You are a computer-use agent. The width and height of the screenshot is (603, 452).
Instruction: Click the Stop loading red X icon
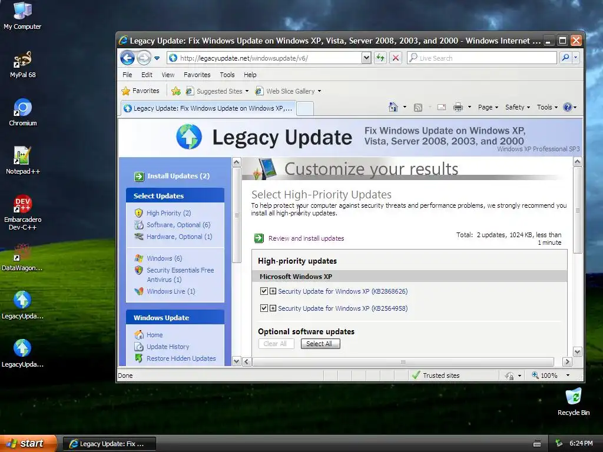click(395, 58)
